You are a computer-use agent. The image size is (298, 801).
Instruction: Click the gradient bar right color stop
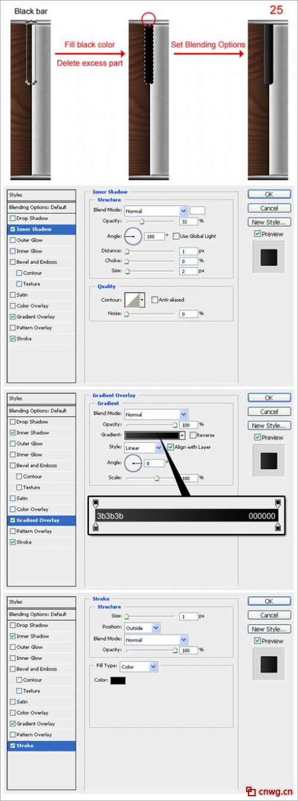tap(278, 527)
